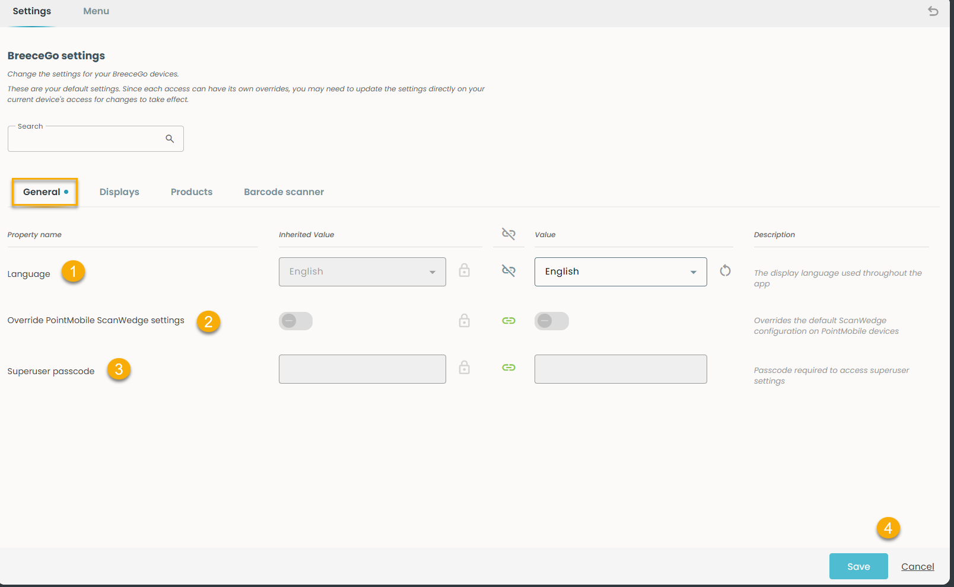
Task: Click the lock icon for Superuser passcode
Action: (465, 368)
